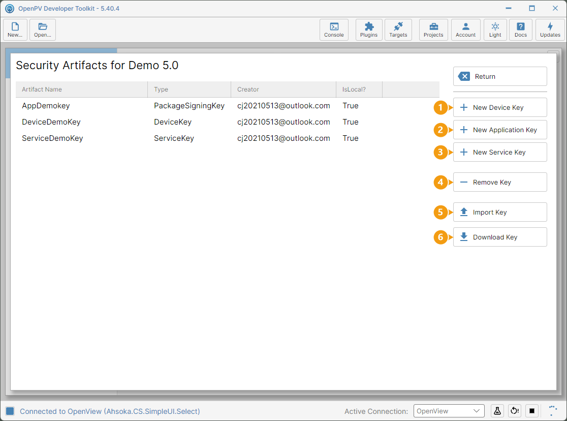The height and width of the screenshot is (421, 567).
Task: Click the stop square icon in status bar
Action: tap(532, 411)
